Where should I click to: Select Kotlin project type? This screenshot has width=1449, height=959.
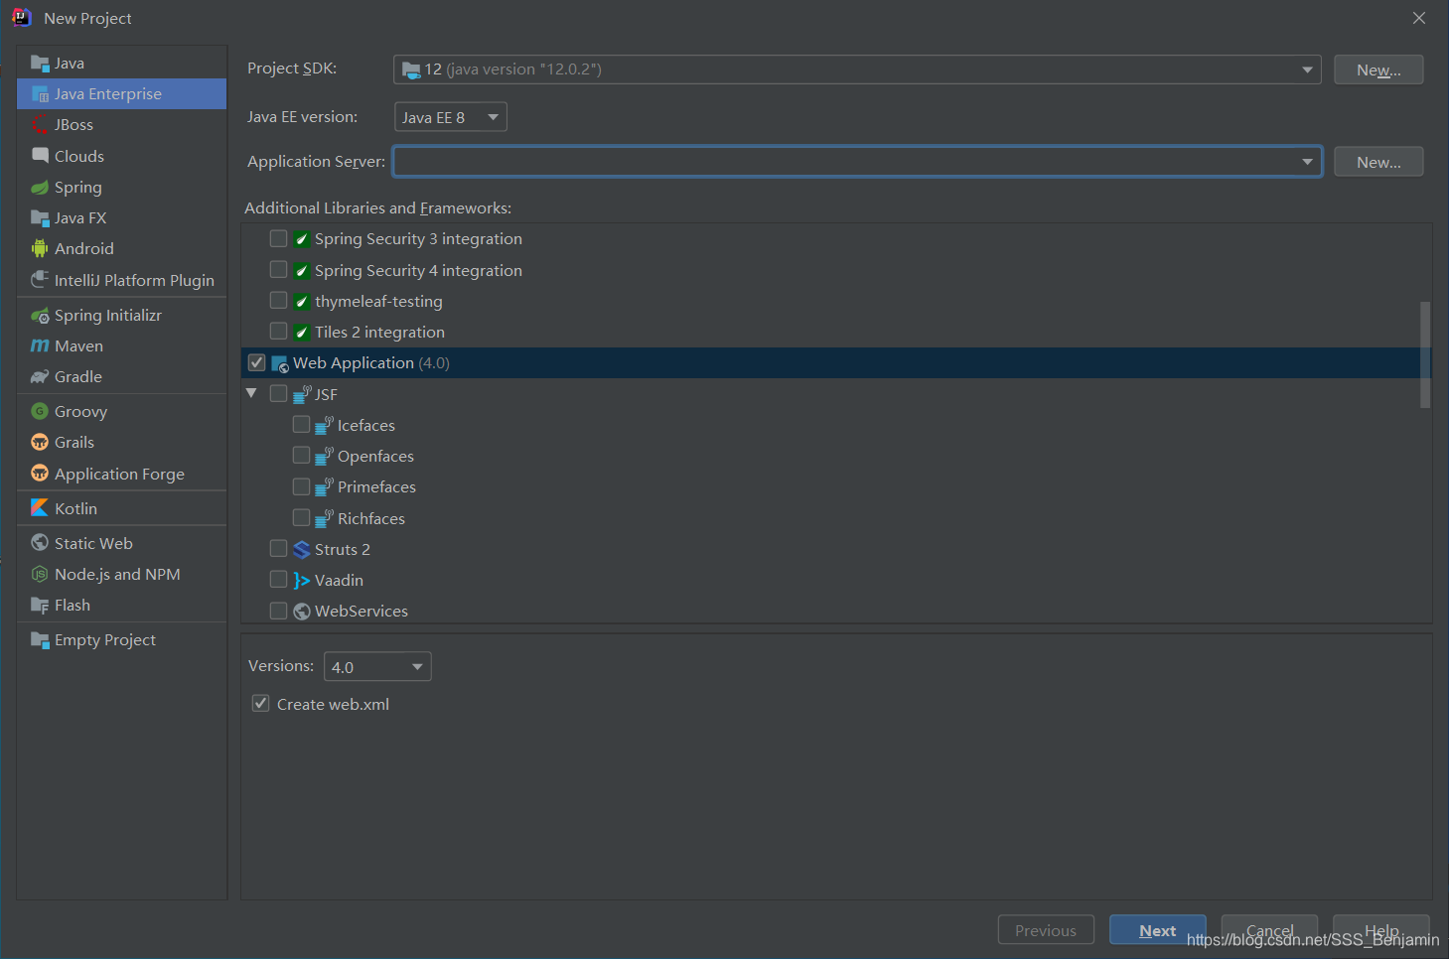tap(121, 508)
